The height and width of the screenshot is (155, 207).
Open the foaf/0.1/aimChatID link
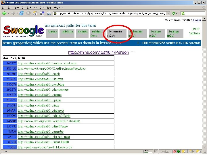(x=43, y=142)
